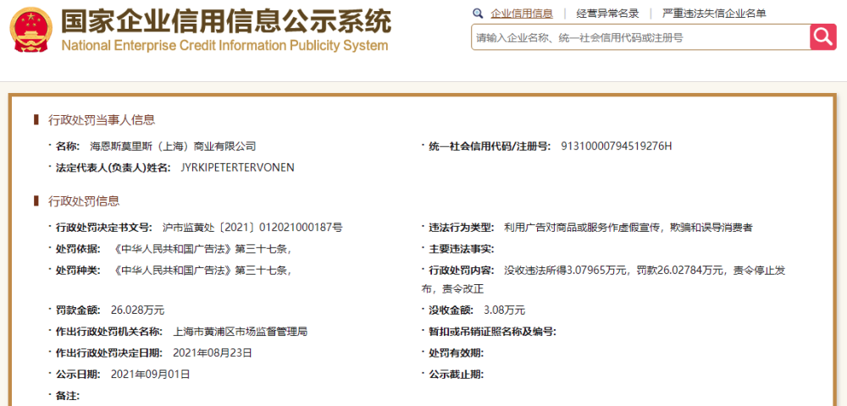Click the 作出行政处罚机关名称 label
Viewport: 847px width, 406px height.
109,332
